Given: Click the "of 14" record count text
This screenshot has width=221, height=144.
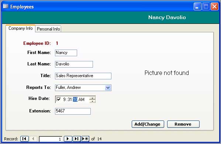Looking at the screenshot, I should pos(96,139).
